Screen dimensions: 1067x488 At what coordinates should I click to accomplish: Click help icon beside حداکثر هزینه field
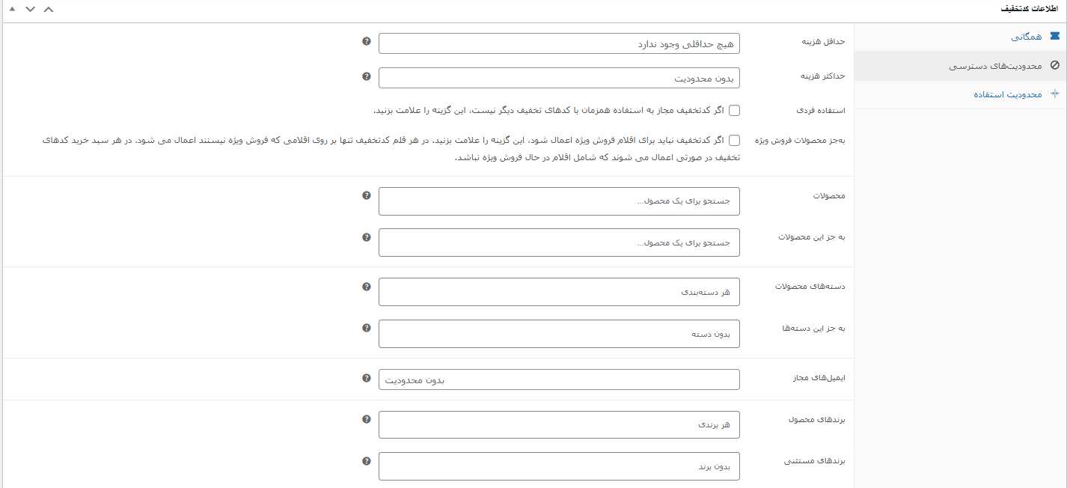366,76
